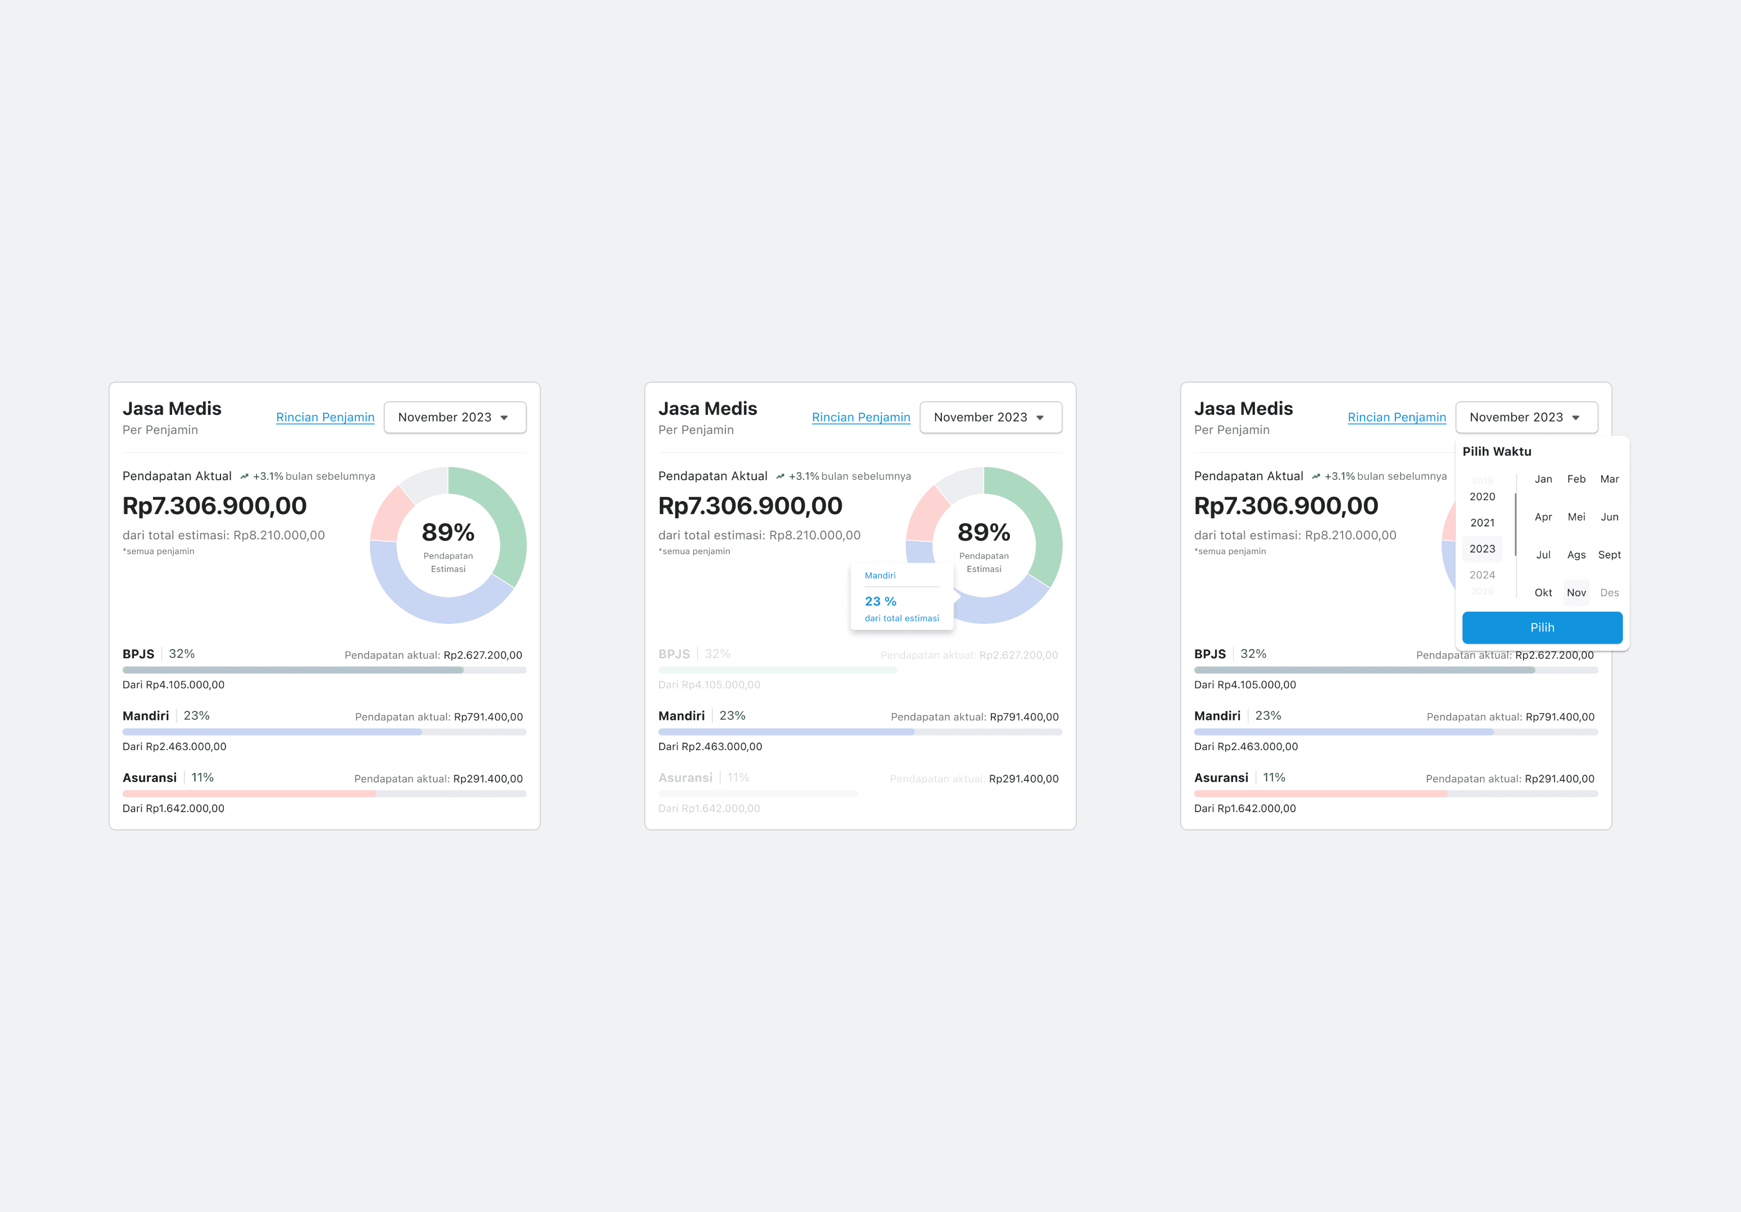The height and width of the screenshot is (1212, 1741).
Task: Pick month Ags in Pilih Waktu panel
Action: click(1576, 555)
